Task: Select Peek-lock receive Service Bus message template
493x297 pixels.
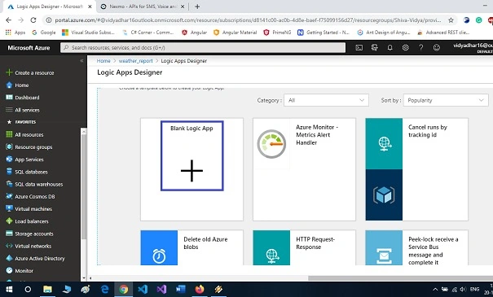Action: [416, 247]
